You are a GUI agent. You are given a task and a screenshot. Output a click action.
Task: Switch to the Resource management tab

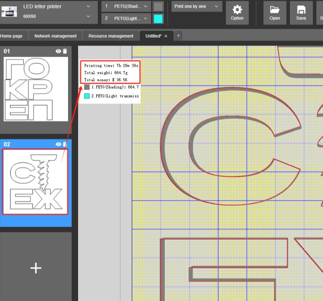[x=111, y=36]
